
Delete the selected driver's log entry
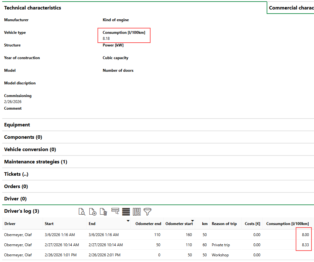[x=103, y=211]
